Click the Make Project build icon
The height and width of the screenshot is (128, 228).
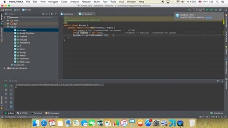tap(189, 10)
